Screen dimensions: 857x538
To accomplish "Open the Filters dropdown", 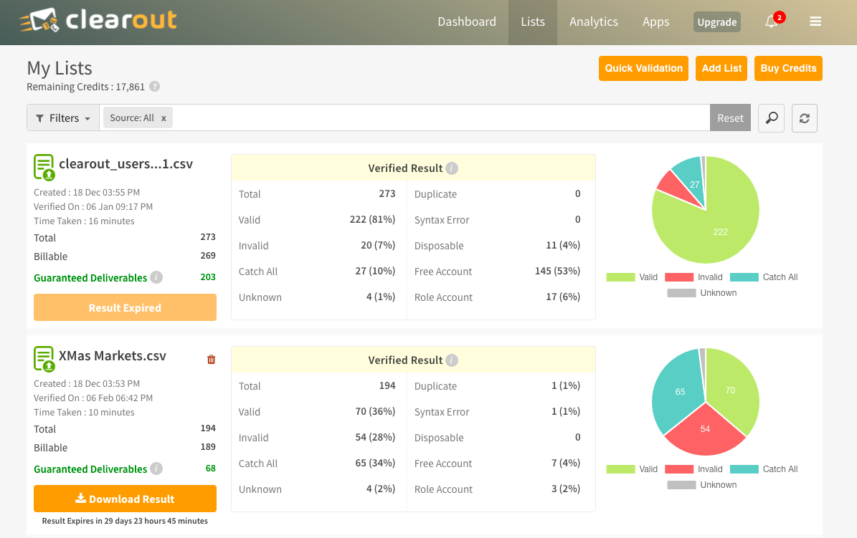I will (62, 117).
